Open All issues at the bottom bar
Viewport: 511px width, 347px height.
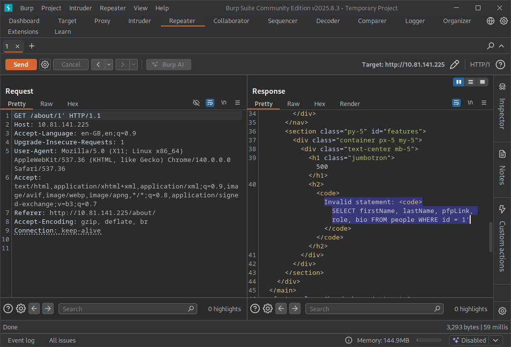click(62, 340)
